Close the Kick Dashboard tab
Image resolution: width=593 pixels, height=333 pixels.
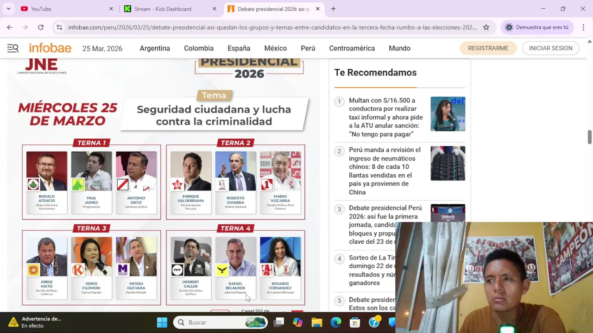coord(214,9)
